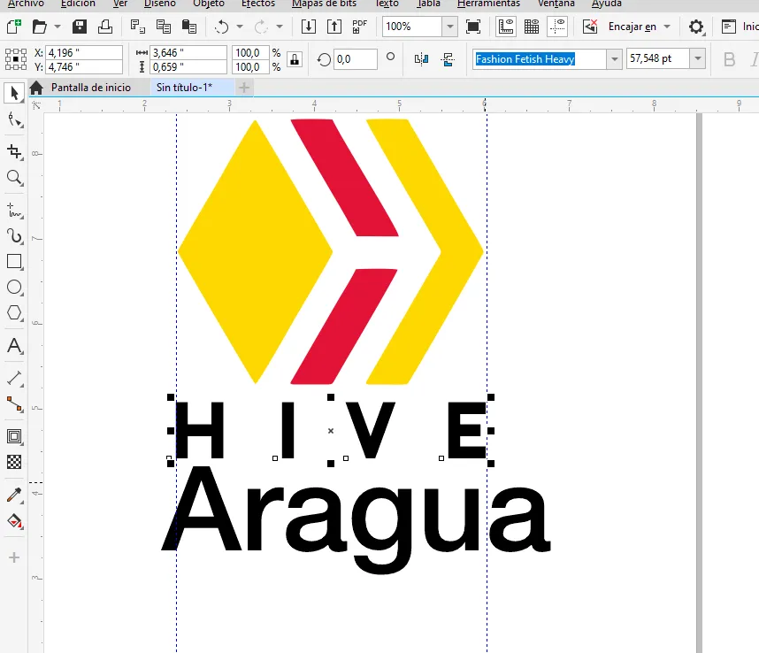The image size is (759, 653).
Task: Apply bold formatting
Action: click(730, 59)
